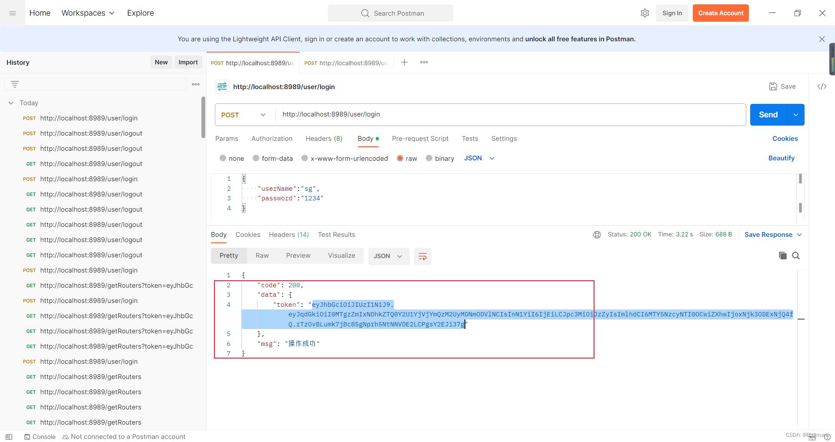Open the Cookies link near Send
This screenshot has width=835, height=442.
(x=785, y=139)
